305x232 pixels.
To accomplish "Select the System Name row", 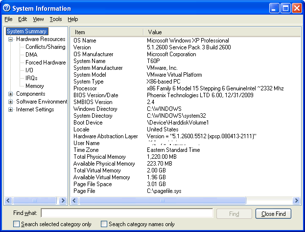I will [x=186, y=61].
